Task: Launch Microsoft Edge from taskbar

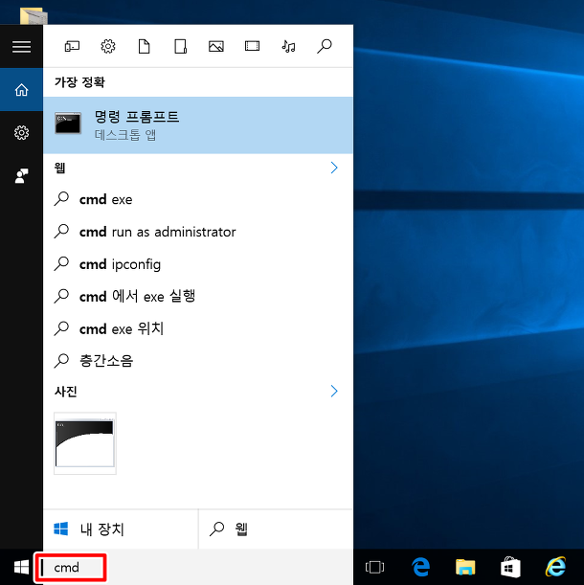Action: click(420, 567)
